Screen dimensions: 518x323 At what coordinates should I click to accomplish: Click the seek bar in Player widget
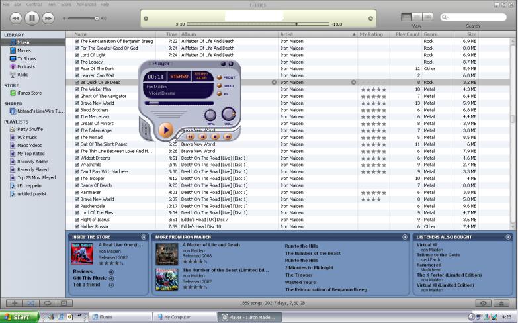pos(179,103)
